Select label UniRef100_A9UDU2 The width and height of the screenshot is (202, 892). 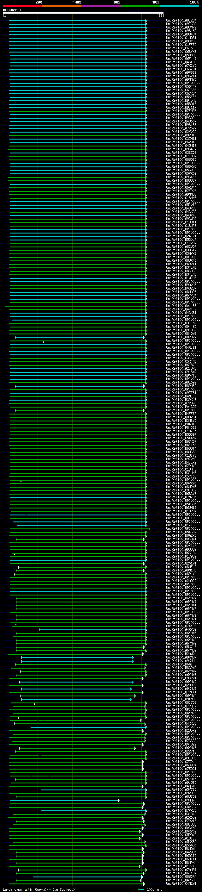181,549
